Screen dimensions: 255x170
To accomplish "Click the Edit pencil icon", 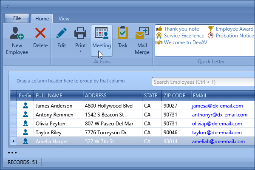I will point(62,33).
